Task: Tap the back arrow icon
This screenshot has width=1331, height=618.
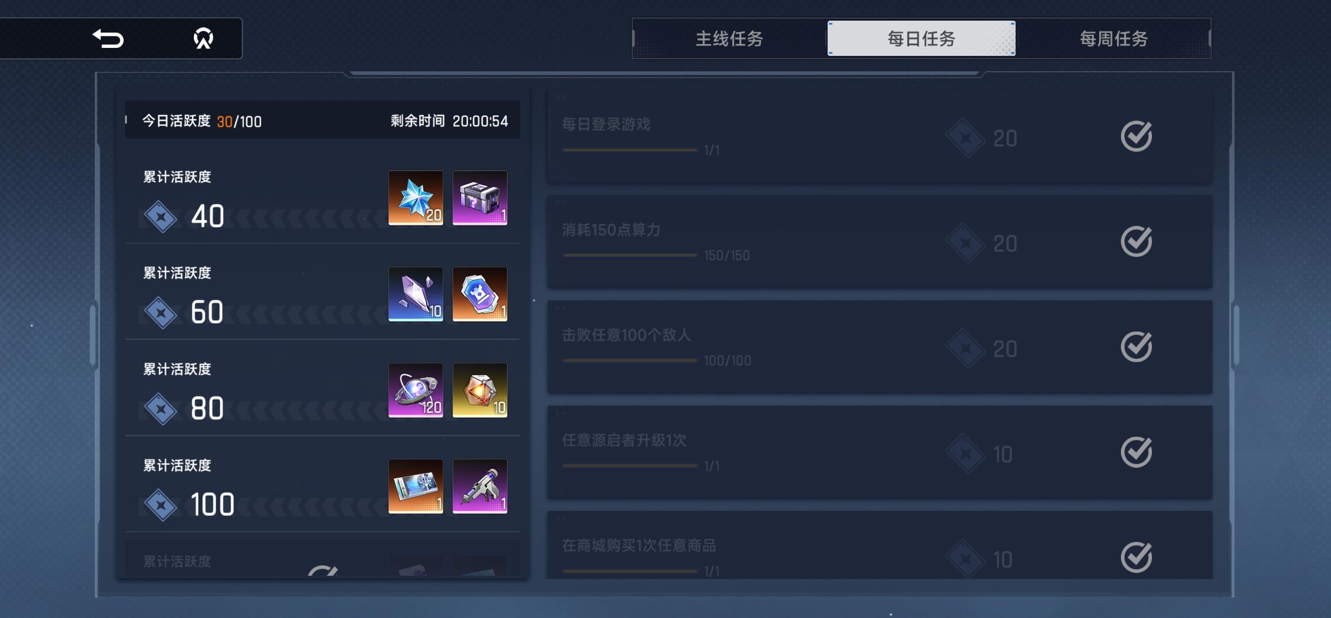Action: [x=108, y=39]
